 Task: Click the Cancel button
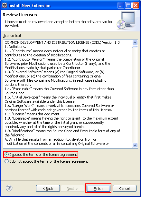coord(124,189)
